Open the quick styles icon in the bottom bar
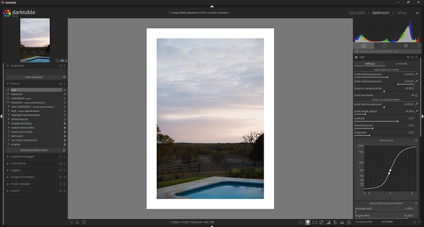Screen dimensions: 424x227 77,223
